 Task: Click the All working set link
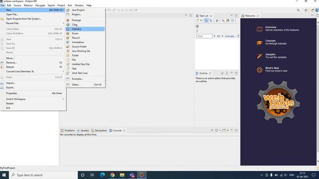[218, 36]
